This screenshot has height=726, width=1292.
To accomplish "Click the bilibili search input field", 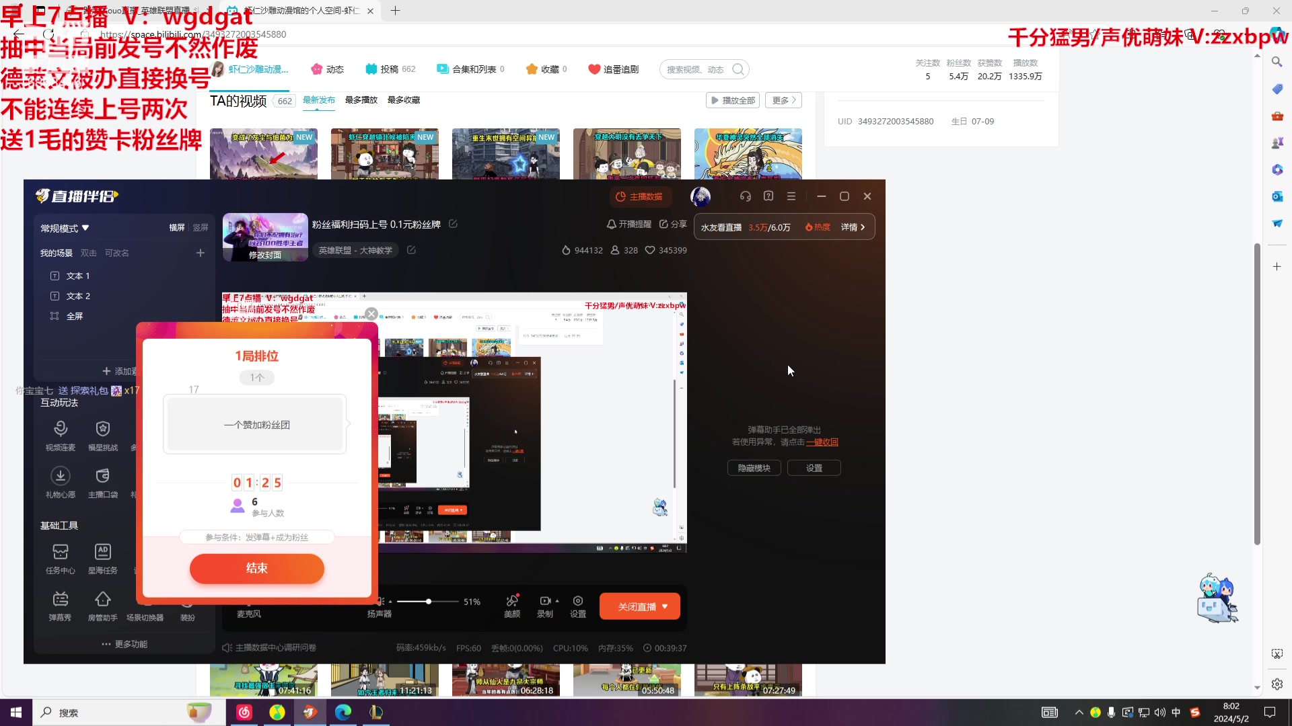I will click(696, 69).
